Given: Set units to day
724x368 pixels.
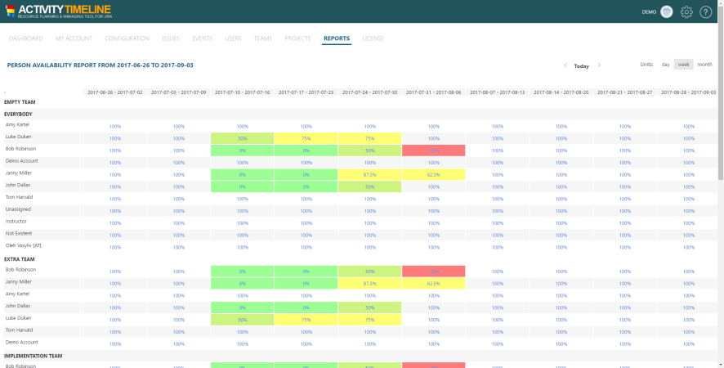Looking at the screenshot, I should click(x=665, y=65).
